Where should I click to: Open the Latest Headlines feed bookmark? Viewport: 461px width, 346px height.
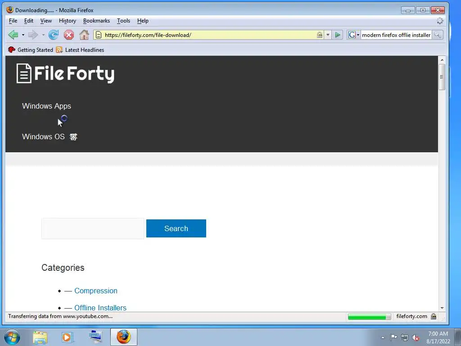[x=80, y=50]
